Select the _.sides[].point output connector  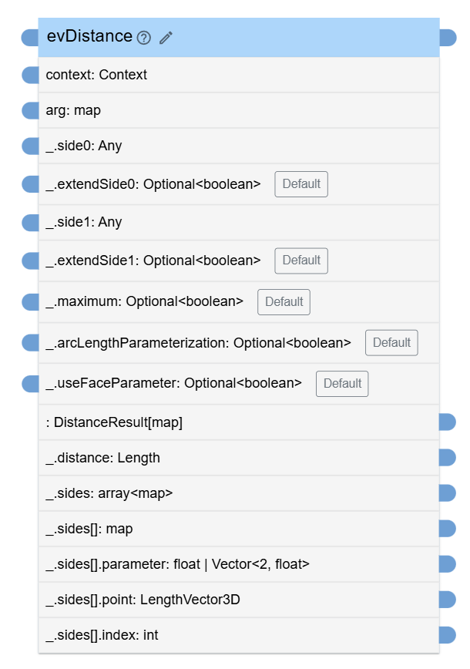point(448,600)
